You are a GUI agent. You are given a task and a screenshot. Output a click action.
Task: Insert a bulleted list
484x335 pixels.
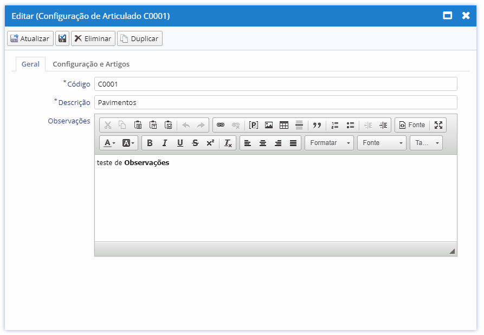[x=350, y=125]
